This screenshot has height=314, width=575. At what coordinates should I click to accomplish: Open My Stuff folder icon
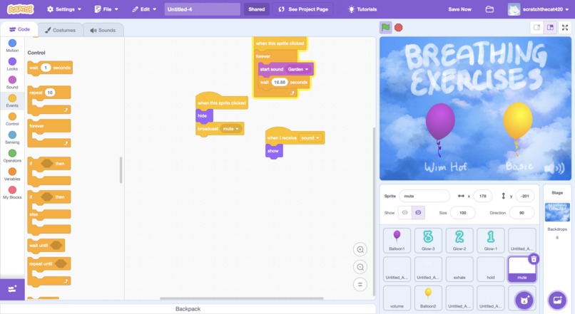(489, 9)
